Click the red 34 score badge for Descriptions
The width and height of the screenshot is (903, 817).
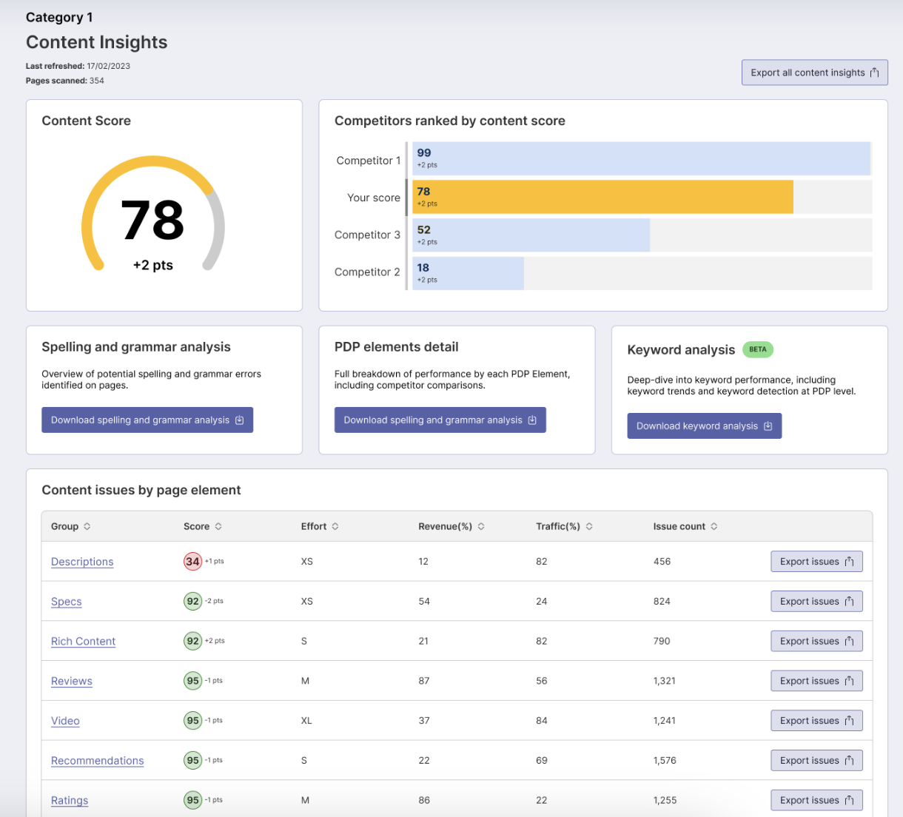(x=192, y=562)
